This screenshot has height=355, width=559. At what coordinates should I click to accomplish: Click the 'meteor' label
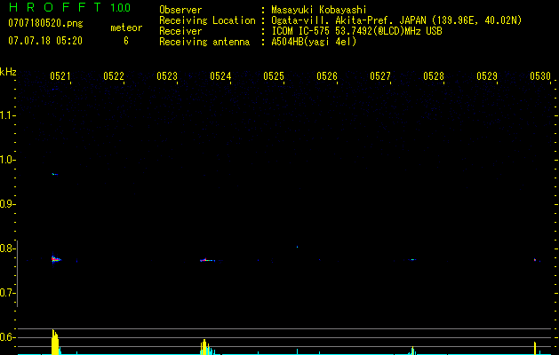coord(126,28)
